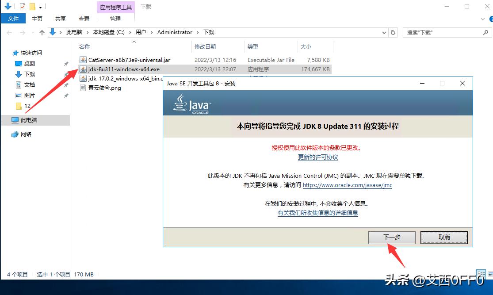Unpin 桌面 from quick access using its pin icon
493x295 pixels.
tap(66, 64)
